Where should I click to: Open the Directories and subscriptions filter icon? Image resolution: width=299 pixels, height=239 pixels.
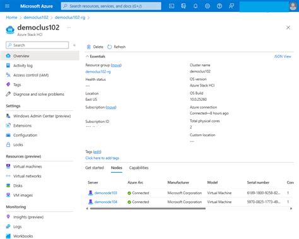[184, 6]
